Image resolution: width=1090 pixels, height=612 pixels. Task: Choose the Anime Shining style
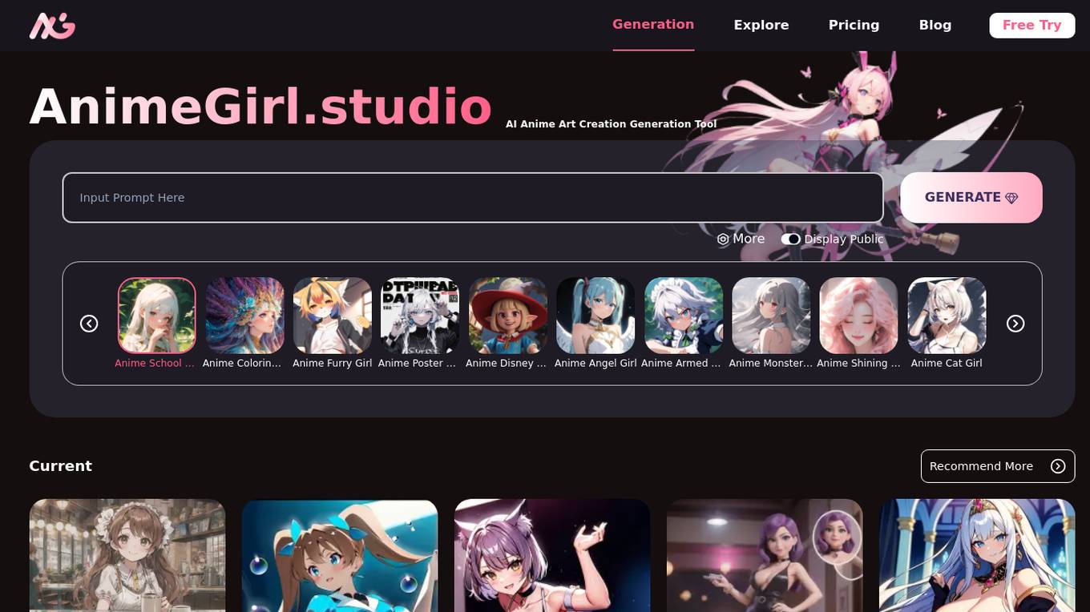[858, 316]
